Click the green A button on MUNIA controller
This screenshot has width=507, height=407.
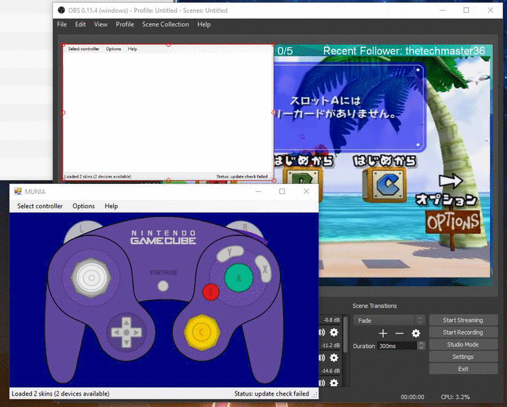point(239,277)
